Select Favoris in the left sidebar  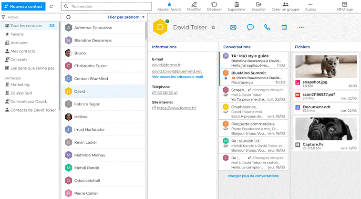click(17, 34)
